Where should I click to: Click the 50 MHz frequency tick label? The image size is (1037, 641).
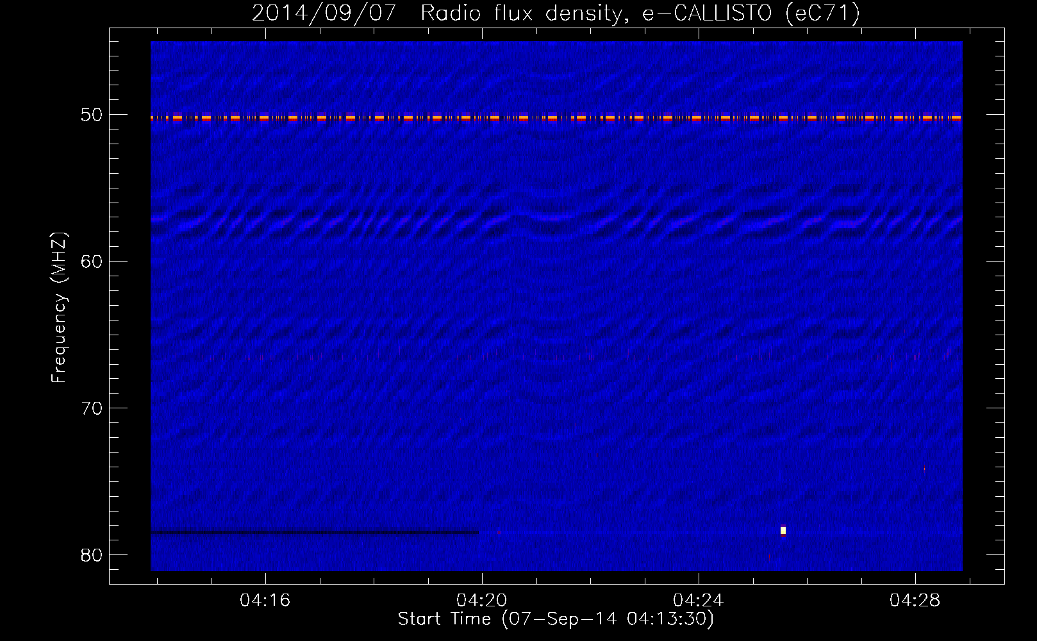click(x=92, y=115)
